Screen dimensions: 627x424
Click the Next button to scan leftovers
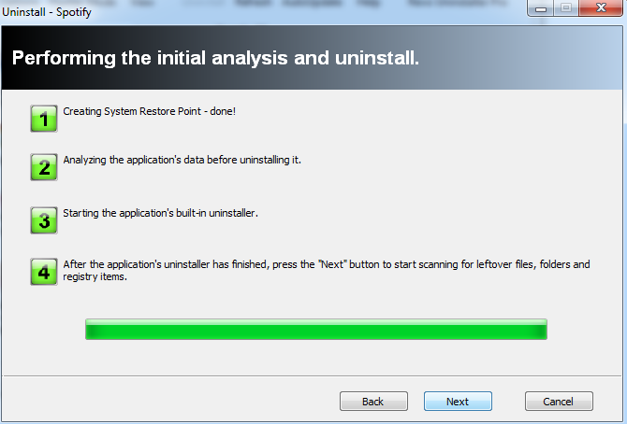click(458, 402)
